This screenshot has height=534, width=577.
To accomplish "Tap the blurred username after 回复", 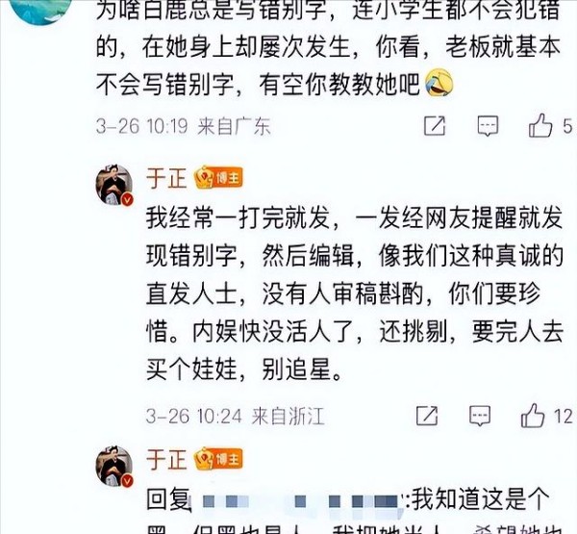I will click(299, 501).
